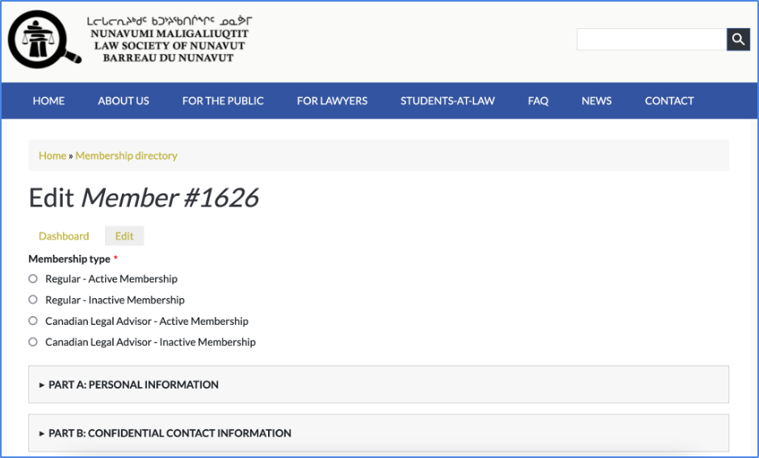This screenshot has height=458, width=759.
Task: Click the magnifying glass search button
Action: (x=738, y=39)
